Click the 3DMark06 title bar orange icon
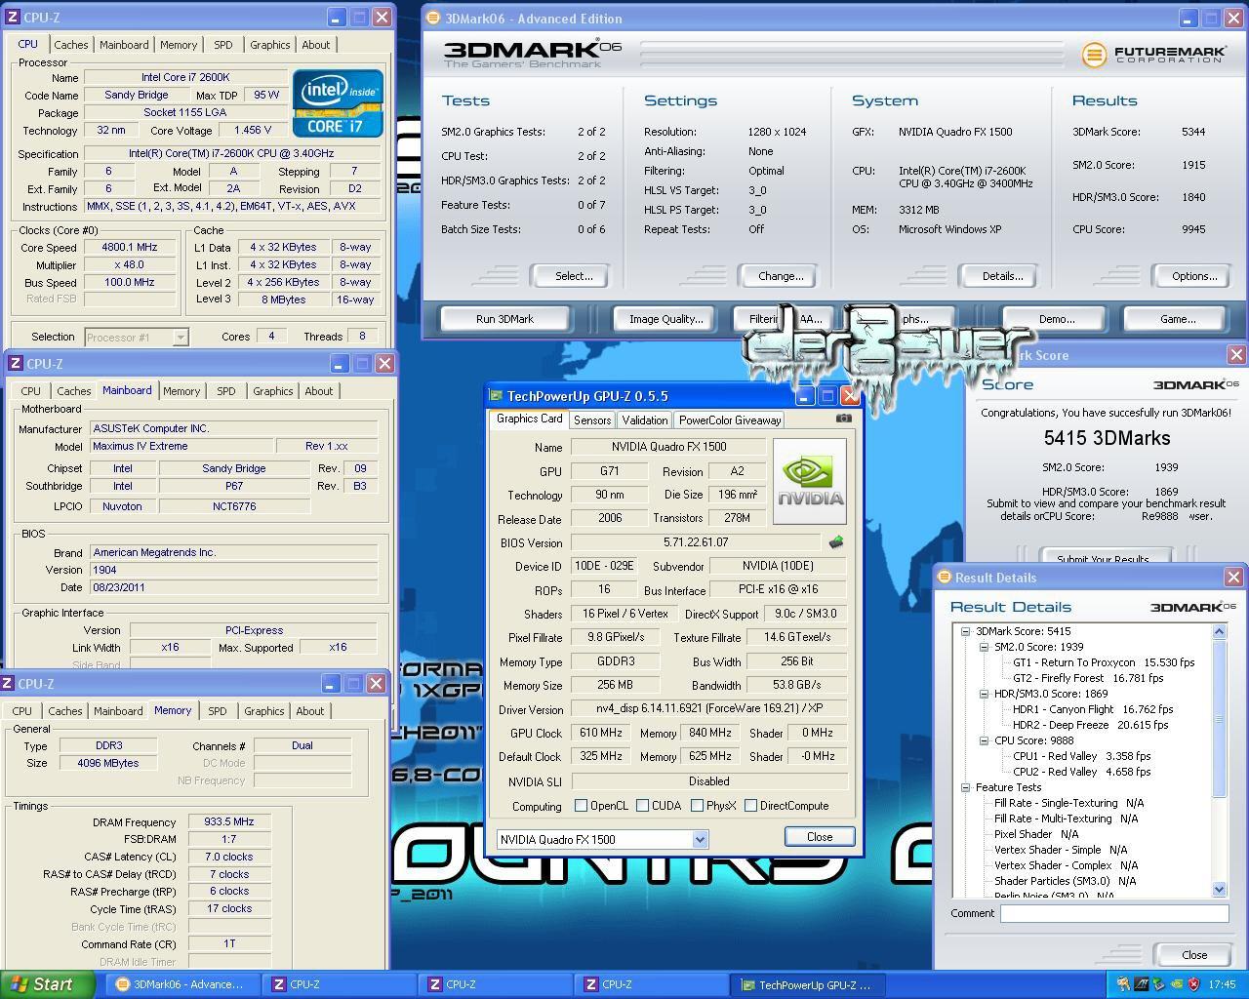This screenshot has height=999, width=1249. click(433, 18)
